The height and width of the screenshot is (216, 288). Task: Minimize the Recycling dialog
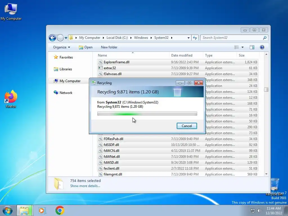click(x=180, y=83)
